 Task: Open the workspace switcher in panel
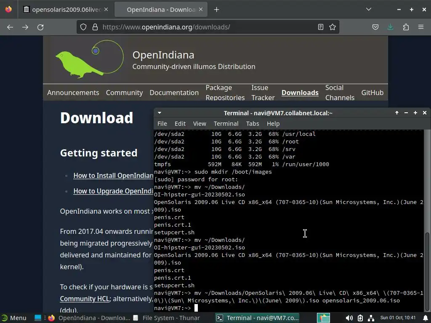tap(324, 318)
